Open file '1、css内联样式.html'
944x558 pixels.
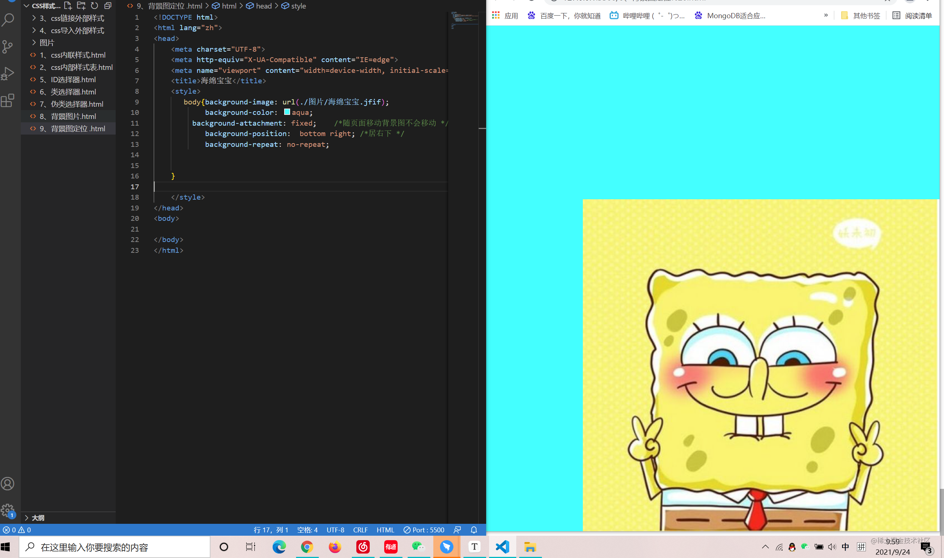68,55
